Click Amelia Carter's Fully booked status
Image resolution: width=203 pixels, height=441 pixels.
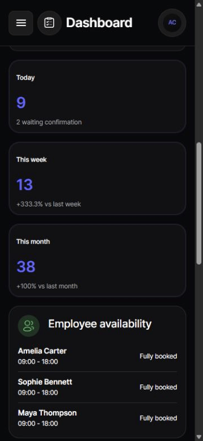tap(158, 356)
